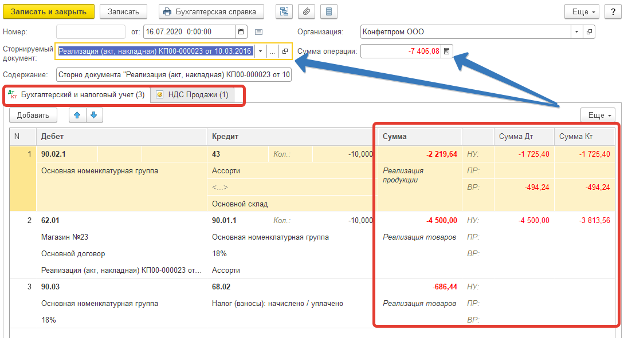
Task: Click the 'Сумма Кт' column header
Action: [x=584, y=136]
